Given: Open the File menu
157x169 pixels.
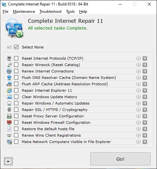Looking at the screenshot, I should point(5,12).
